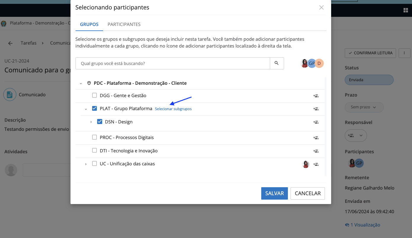Switch to the Participantes tab
The width and height of the screenshot is (412, 238).
coord(124,24)
